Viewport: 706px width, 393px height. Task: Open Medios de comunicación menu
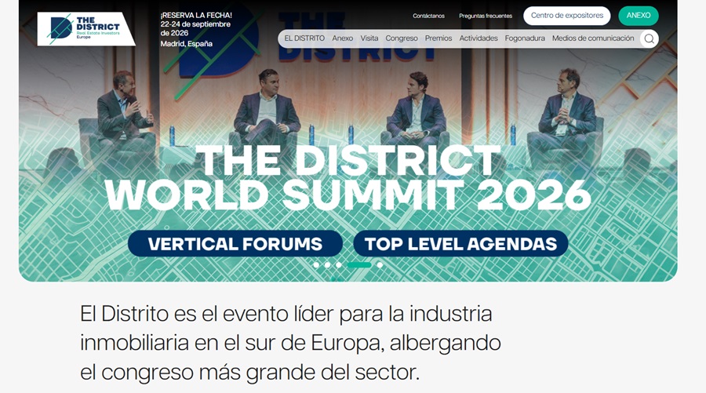(593, 38)
